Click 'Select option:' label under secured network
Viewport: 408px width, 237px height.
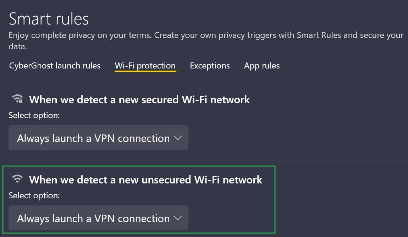click(34, 115)
